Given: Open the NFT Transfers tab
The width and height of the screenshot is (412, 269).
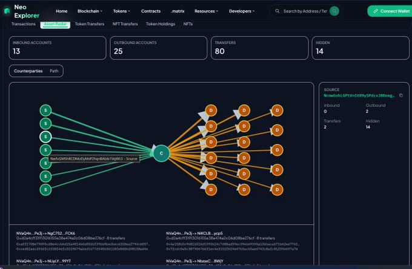Looking at the screenshot, I should click(125, 24).
